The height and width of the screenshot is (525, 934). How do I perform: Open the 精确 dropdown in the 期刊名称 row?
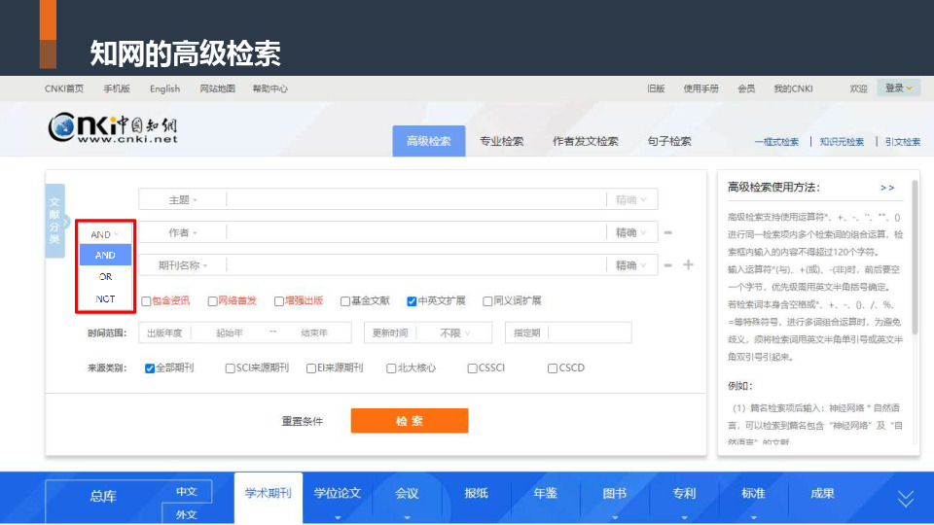[x=631, y=265]
